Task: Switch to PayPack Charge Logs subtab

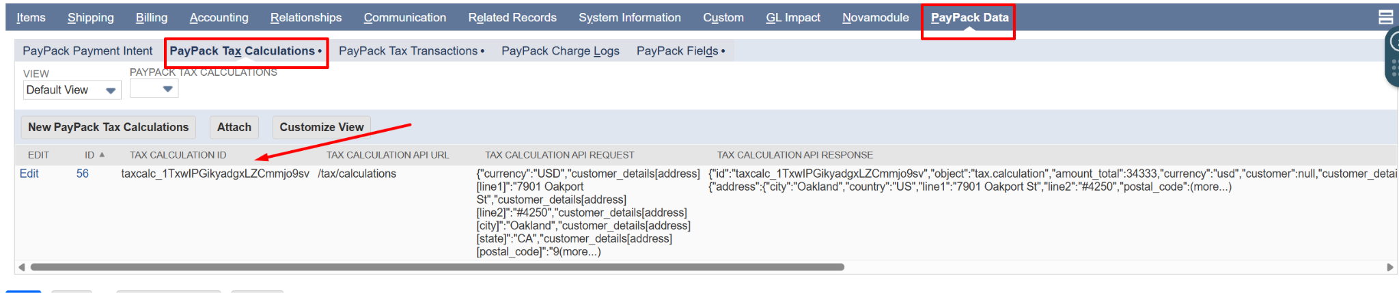Action: point(560,51)
